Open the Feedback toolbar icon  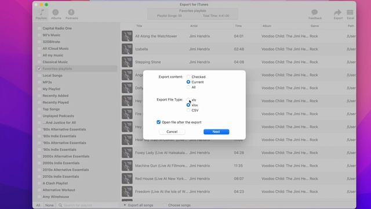pos(315,14)
